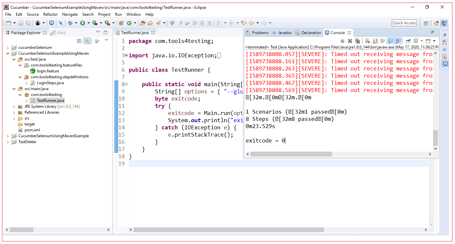The height and width of the screenshot is (244, 455).
Task: Open the Display Selected Console dropdown
Action: click(x=421, y=41)
